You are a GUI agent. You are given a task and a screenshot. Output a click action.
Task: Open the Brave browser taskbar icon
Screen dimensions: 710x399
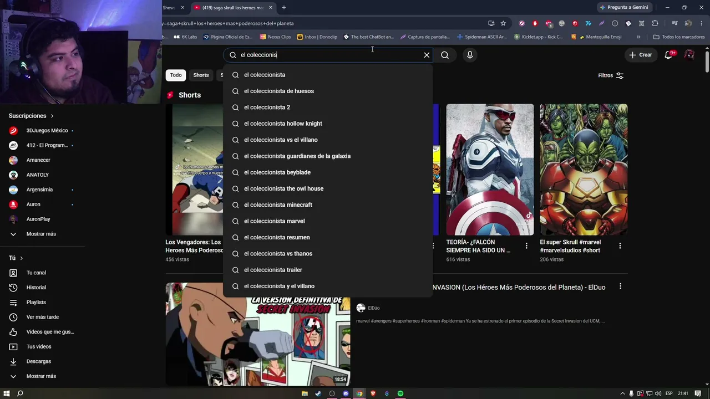click(373, 393)
